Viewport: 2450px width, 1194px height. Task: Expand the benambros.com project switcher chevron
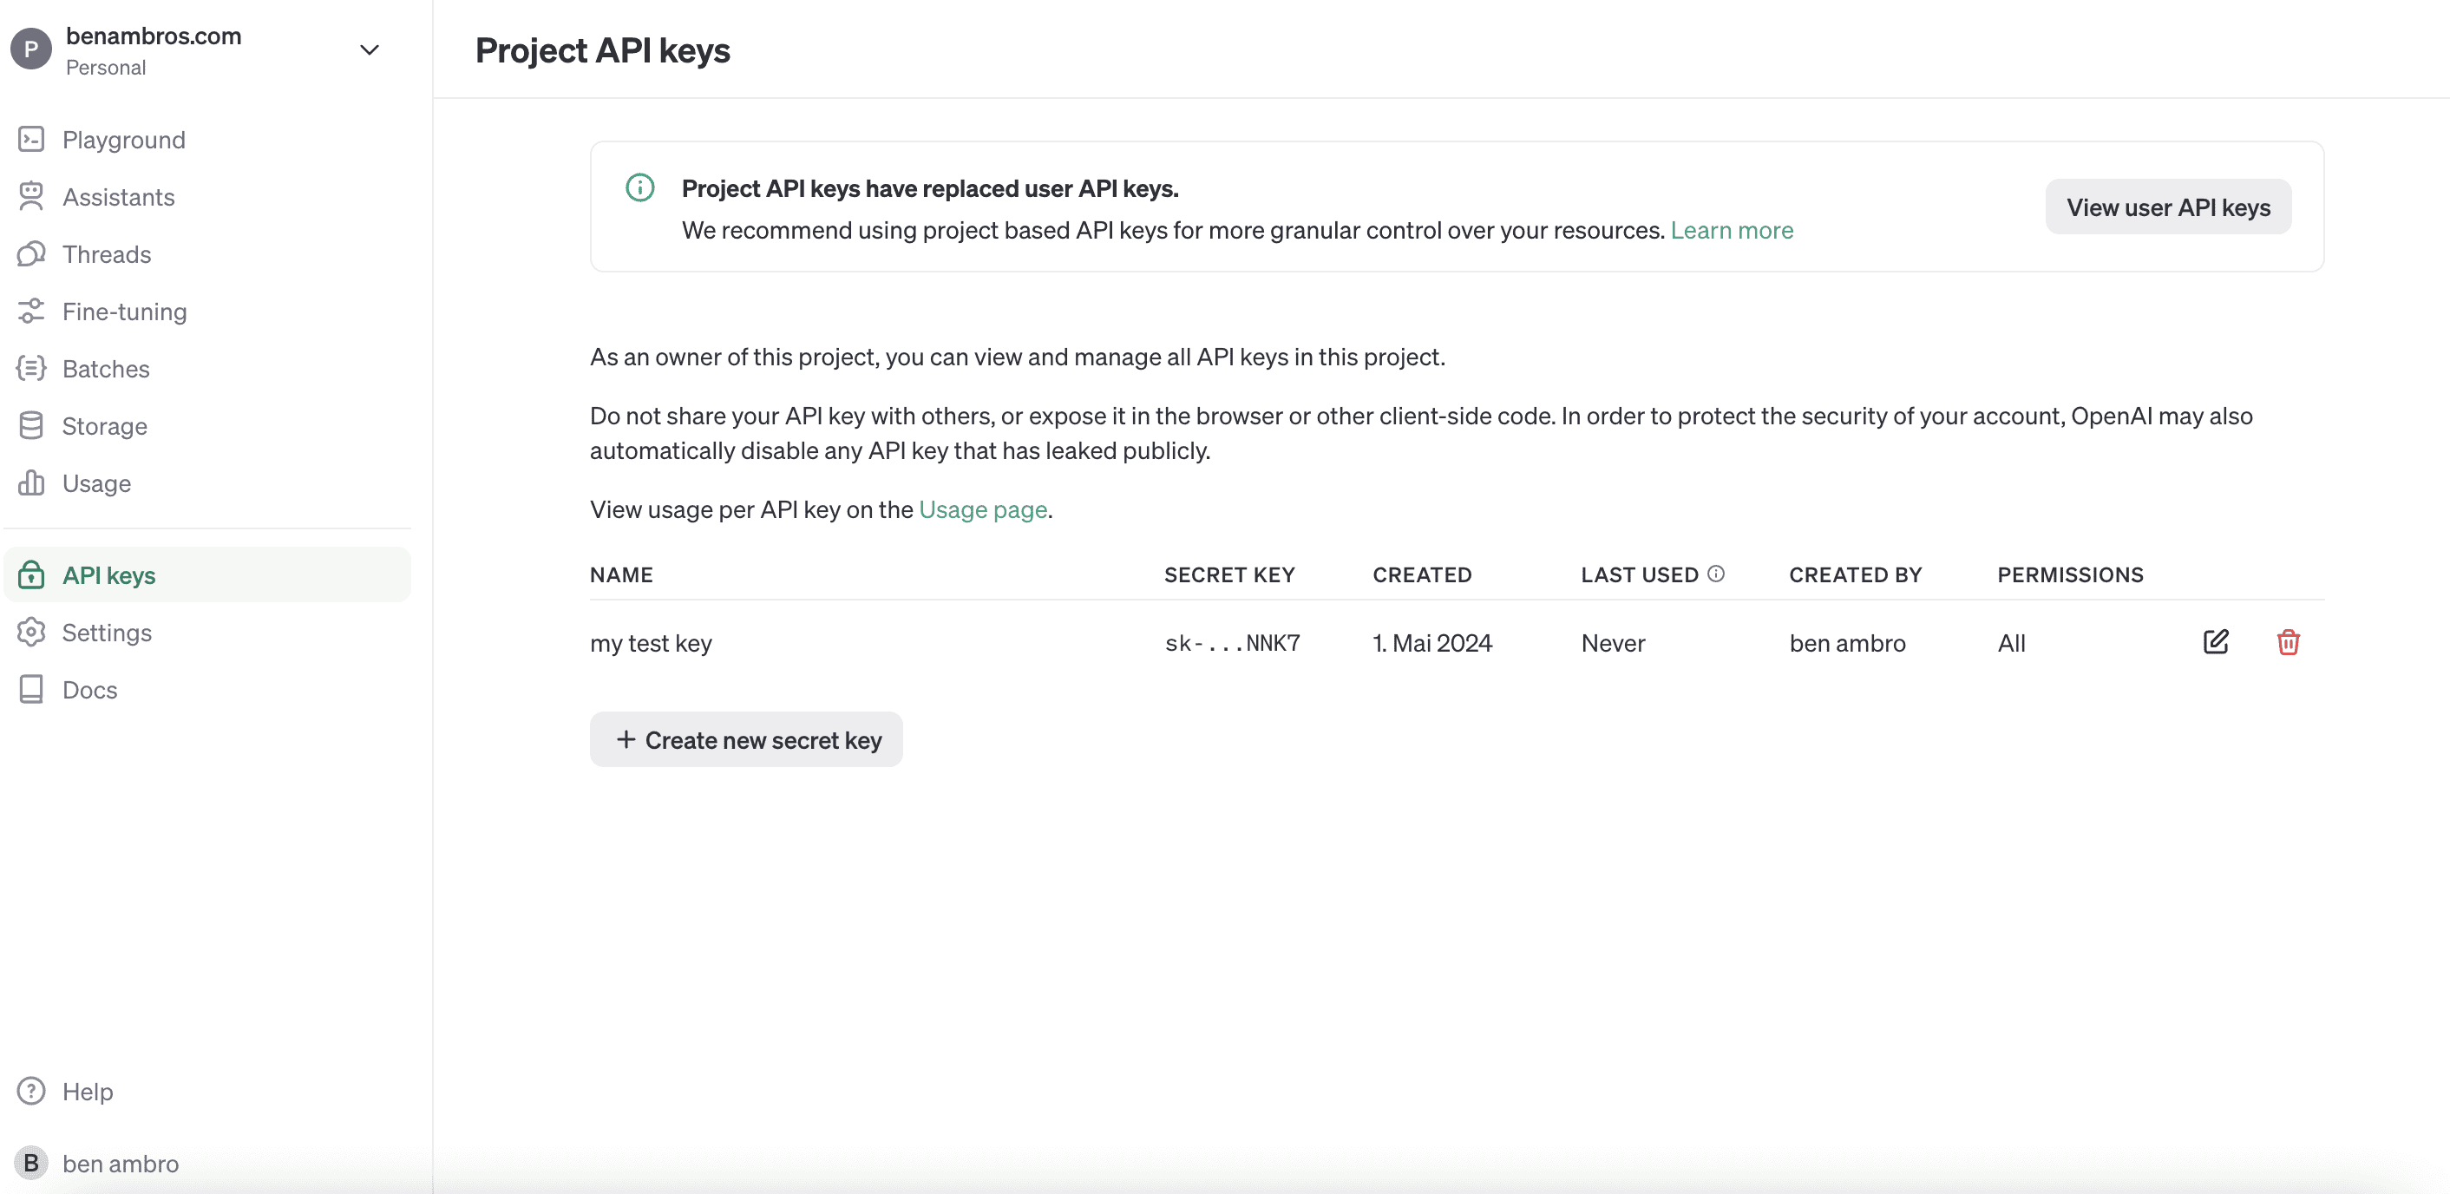tap(370, 49)
